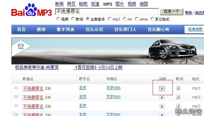Go to the 音乐分类 tab
The image size is (204, 116).
tap(94, 30)
